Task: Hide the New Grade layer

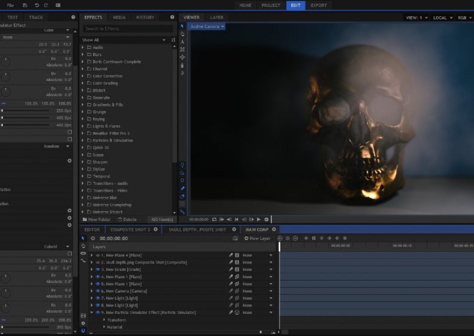Action: coord(98,270)
